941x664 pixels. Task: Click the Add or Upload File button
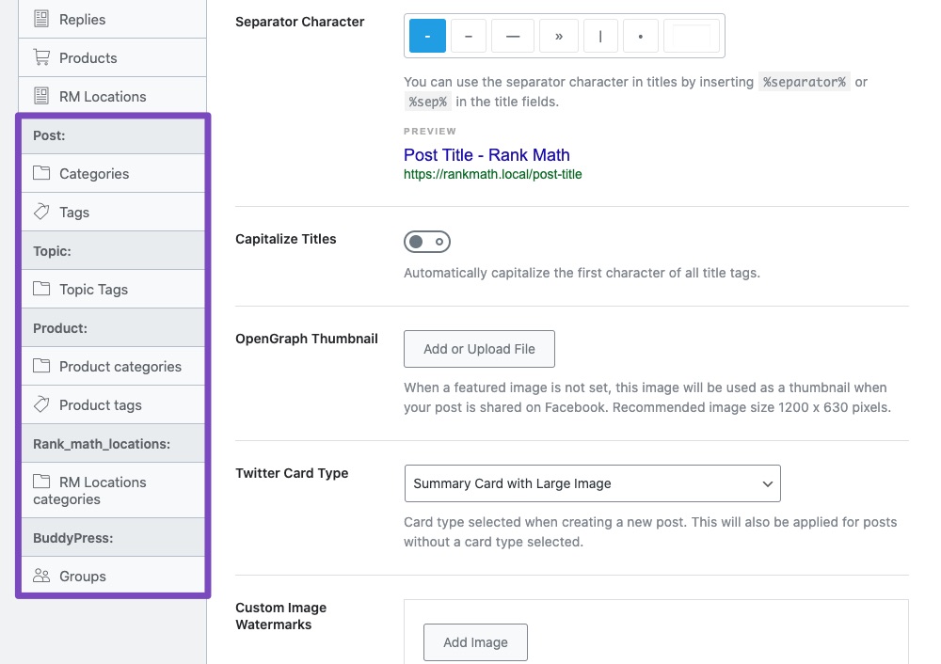[479, 348]
